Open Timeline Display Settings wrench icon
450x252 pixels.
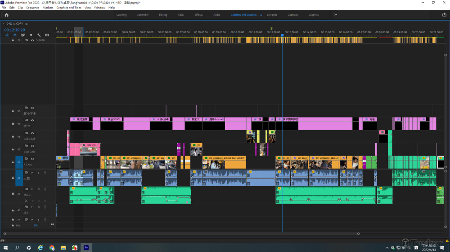39,35
